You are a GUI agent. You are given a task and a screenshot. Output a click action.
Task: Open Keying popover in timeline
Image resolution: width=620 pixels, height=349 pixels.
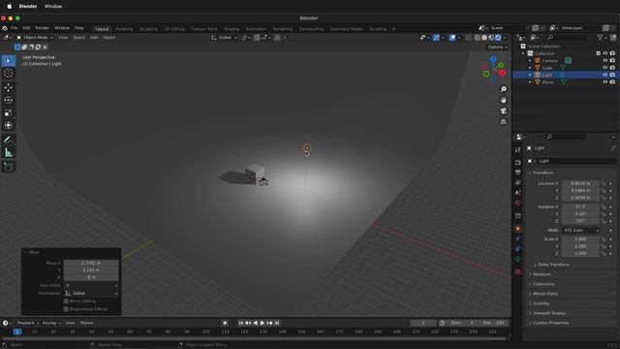coord(51,323)
